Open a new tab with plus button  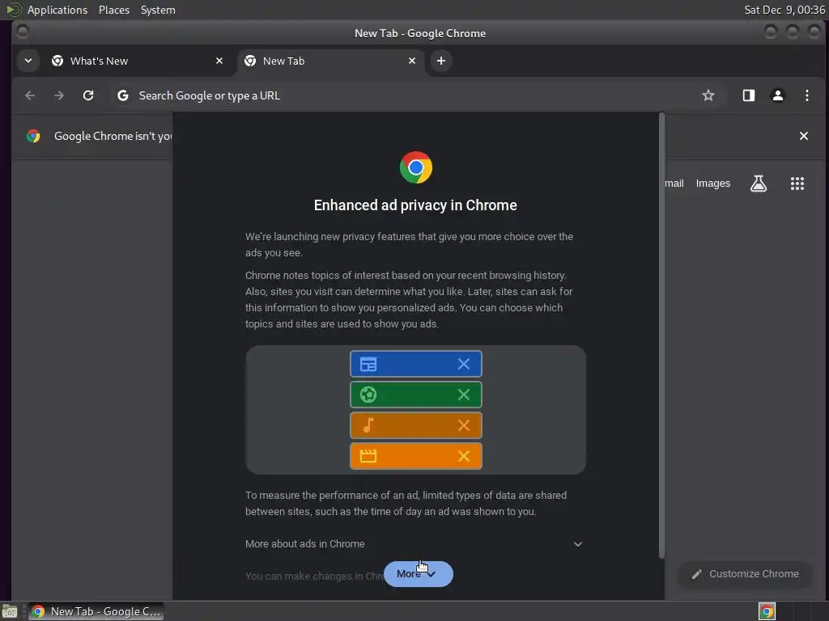[441, 61]
